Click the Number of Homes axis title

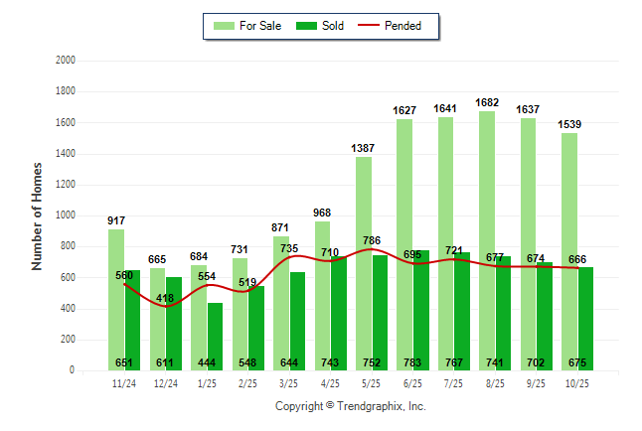tap(37, 215)
